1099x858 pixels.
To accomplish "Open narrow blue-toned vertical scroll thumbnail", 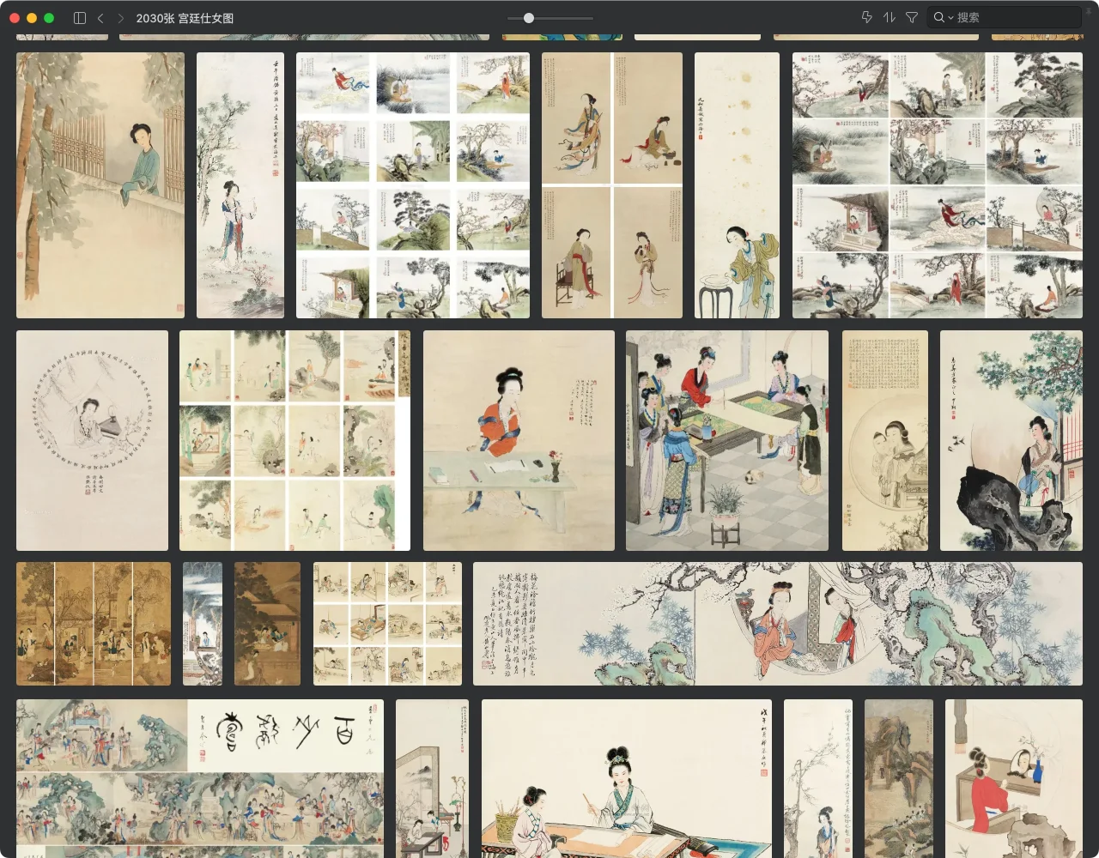I will point(203,624).
